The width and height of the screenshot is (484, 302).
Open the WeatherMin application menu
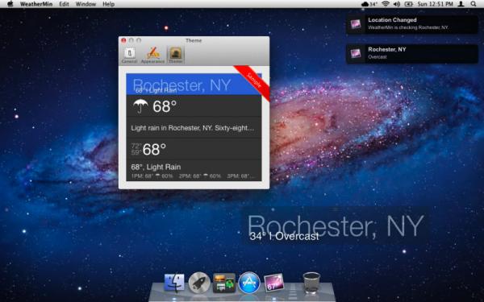coord(36,4)
